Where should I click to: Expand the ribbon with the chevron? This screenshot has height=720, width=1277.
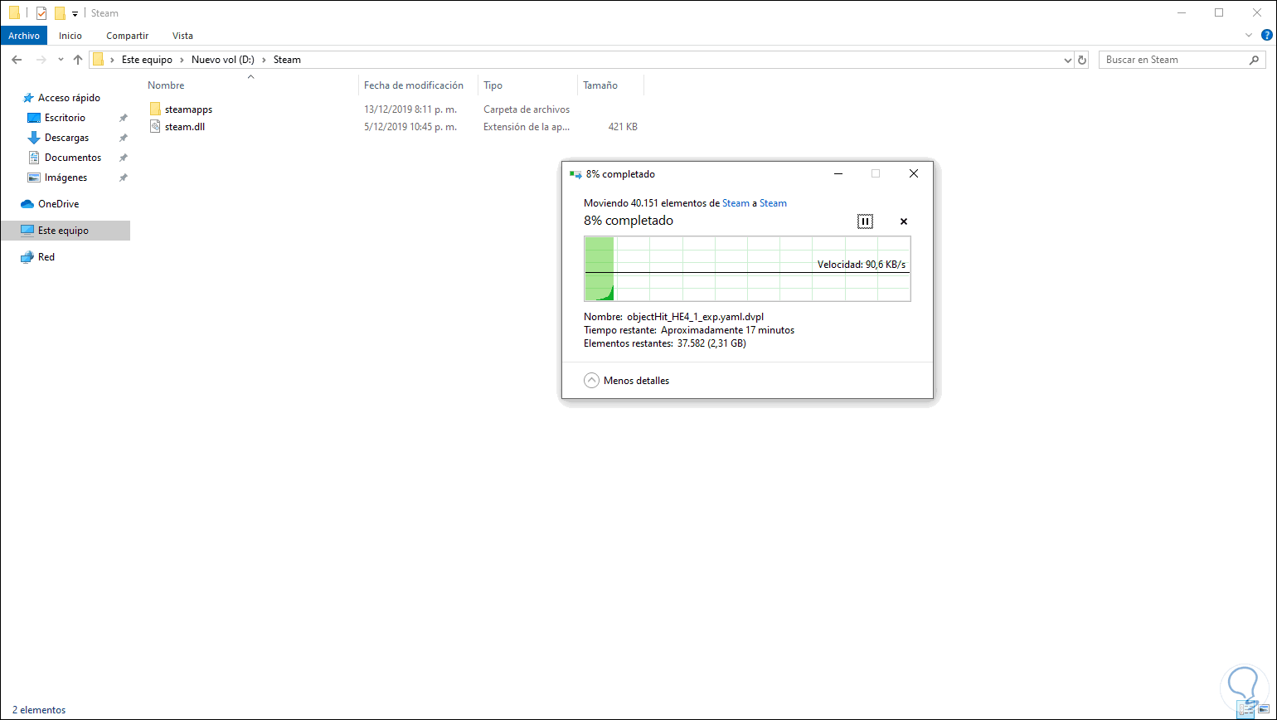[1250, 36]
